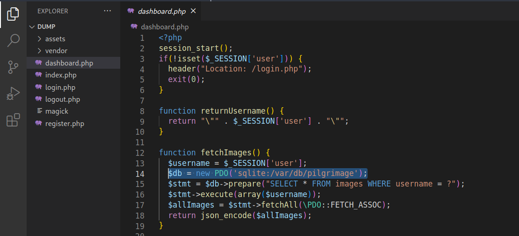The image size is (519, 236).
Task: Expand the assets folder chevron
Action: (x=39, y=39)
